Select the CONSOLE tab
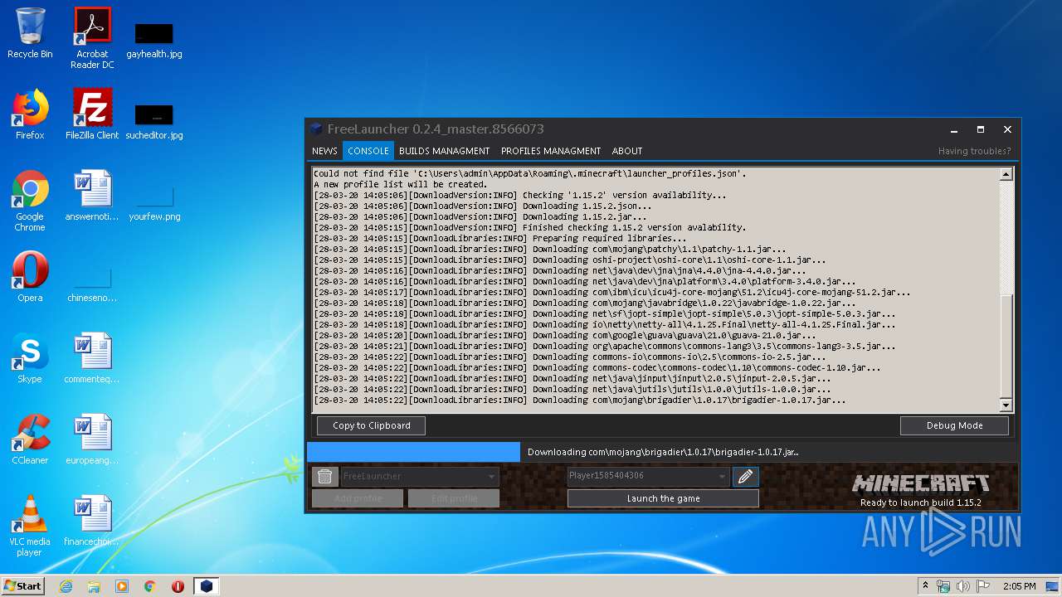This screenshot has width=1062, height=597. pyautogui.click(x=368, y=151)
